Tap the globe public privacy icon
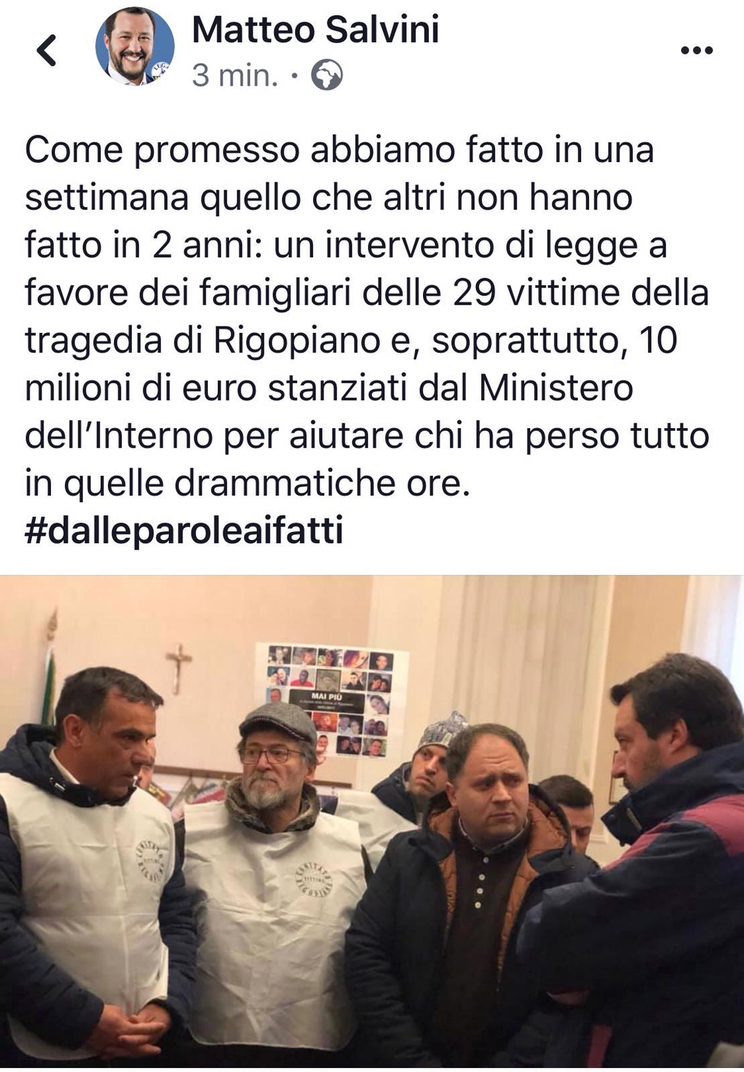The height and width of the screenshot is (1072, 744). pyautogui.click(x=326, y=76)
